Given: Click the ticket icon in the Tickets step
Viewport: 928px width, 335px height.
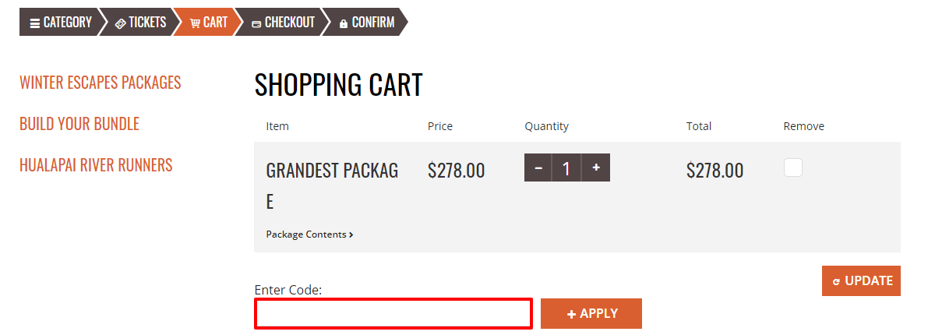Looking at the screenshot, I should 120,23.
